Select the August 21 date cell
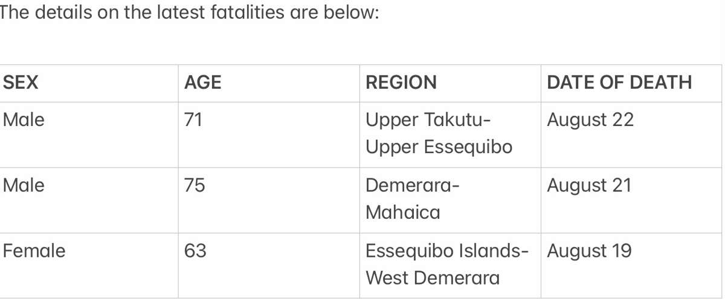Image resolution: width=725 pixels, height=299 pixels. click(x=631, y=200)
